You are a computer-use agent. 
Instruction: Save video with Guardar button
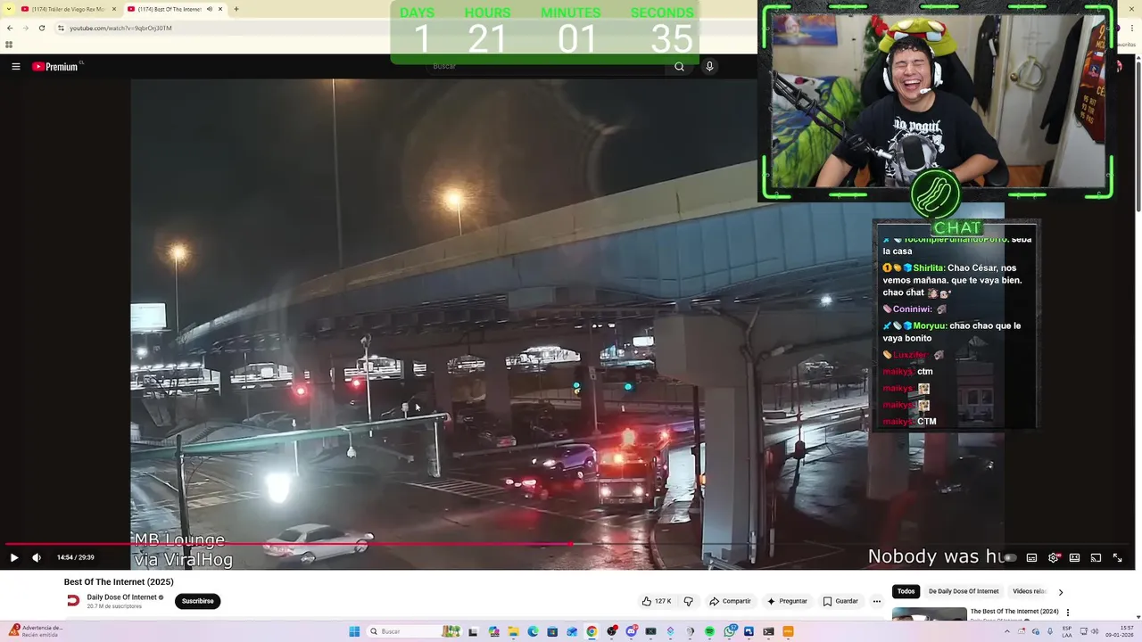pos(840,601)
